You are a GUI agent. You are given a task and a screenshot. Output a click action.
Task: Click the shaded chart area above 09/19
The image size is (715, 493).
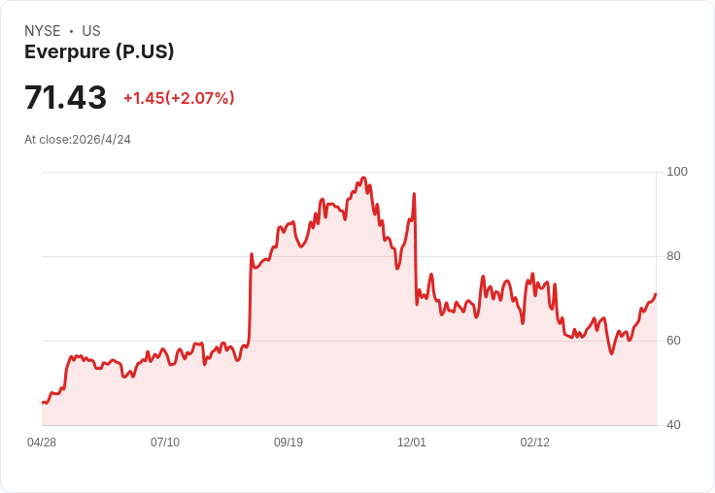(289, 340)
